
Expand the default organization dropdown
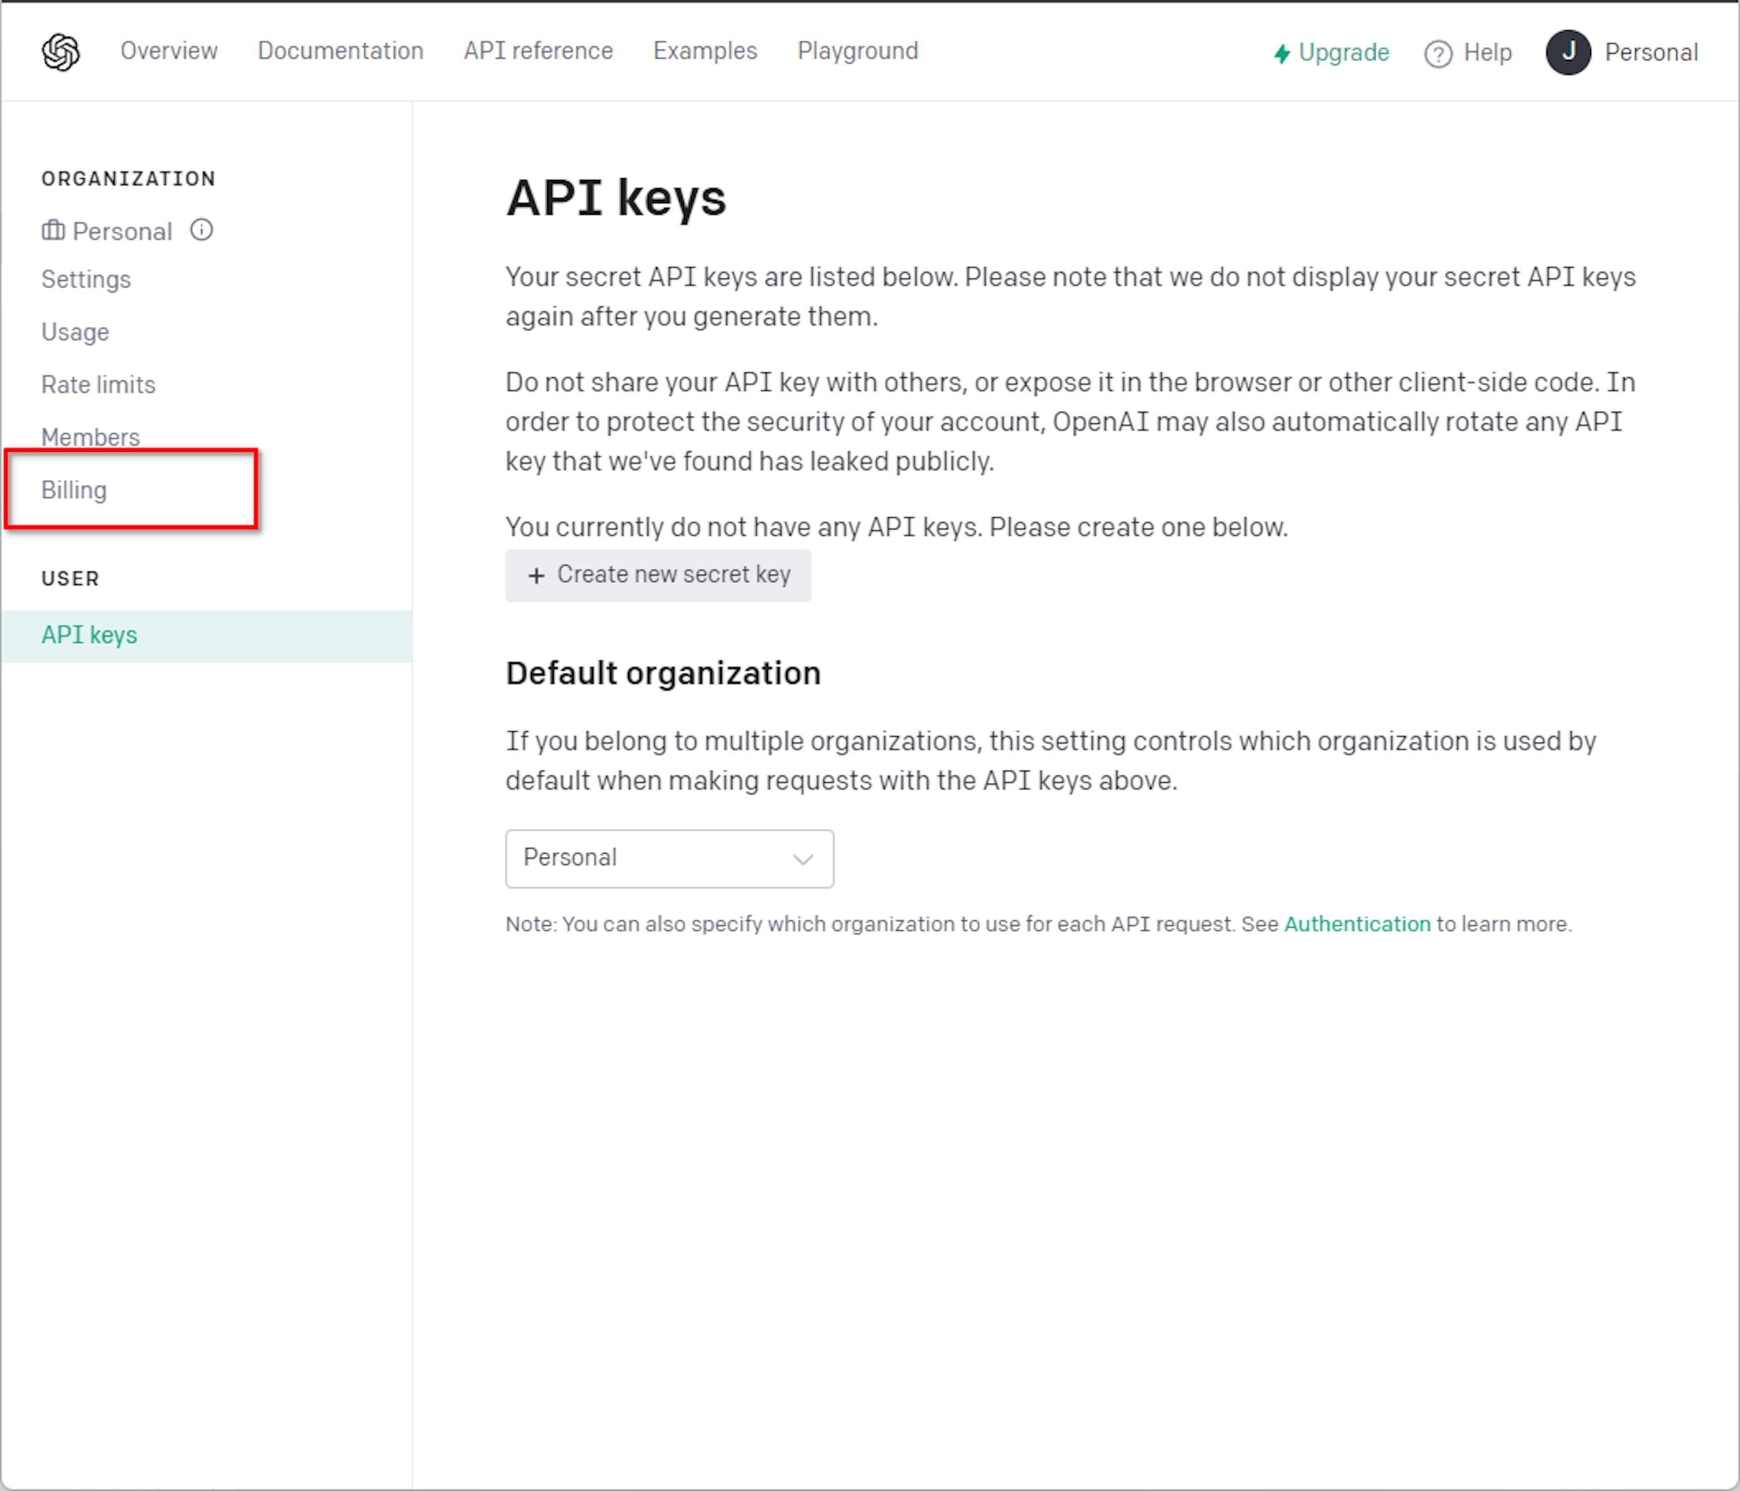click(x=669, y=859)
